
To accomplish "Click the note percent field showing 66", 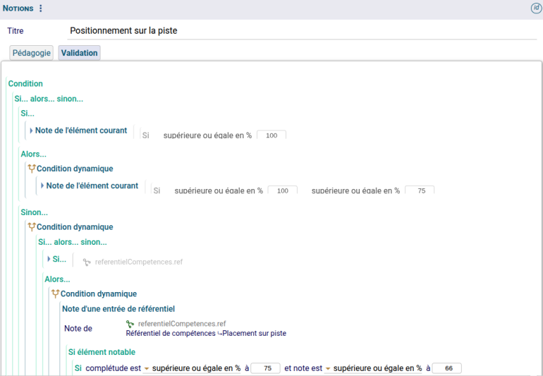I will [446, 368].
